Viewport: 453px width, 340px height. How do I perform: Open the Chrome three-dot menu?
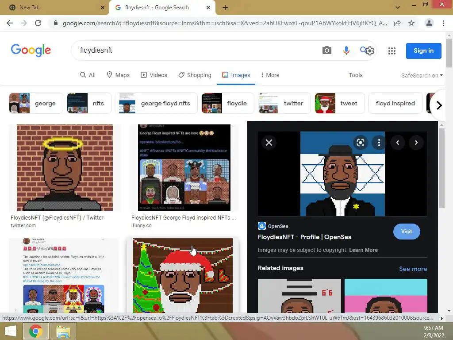(443, 23)
